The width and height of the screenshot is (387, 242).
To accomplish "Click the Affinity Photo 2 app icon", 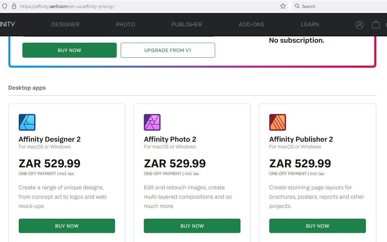I will pos(152,122).
